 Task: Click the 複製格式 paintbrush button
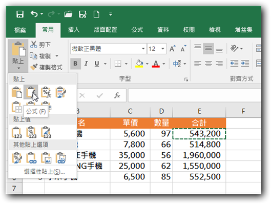(x=46, y=67)
